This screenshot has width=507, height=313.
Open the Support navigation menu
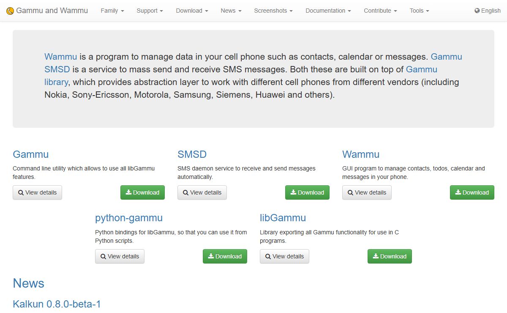coord(150,11)
